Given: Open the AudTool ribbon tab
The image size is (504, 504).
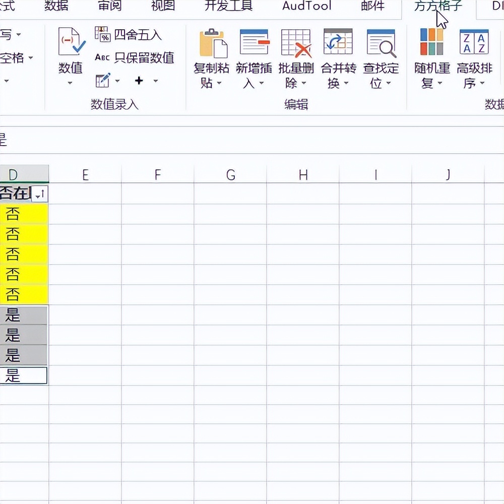Looking at the screenshot, I should (x=306, y=6).
